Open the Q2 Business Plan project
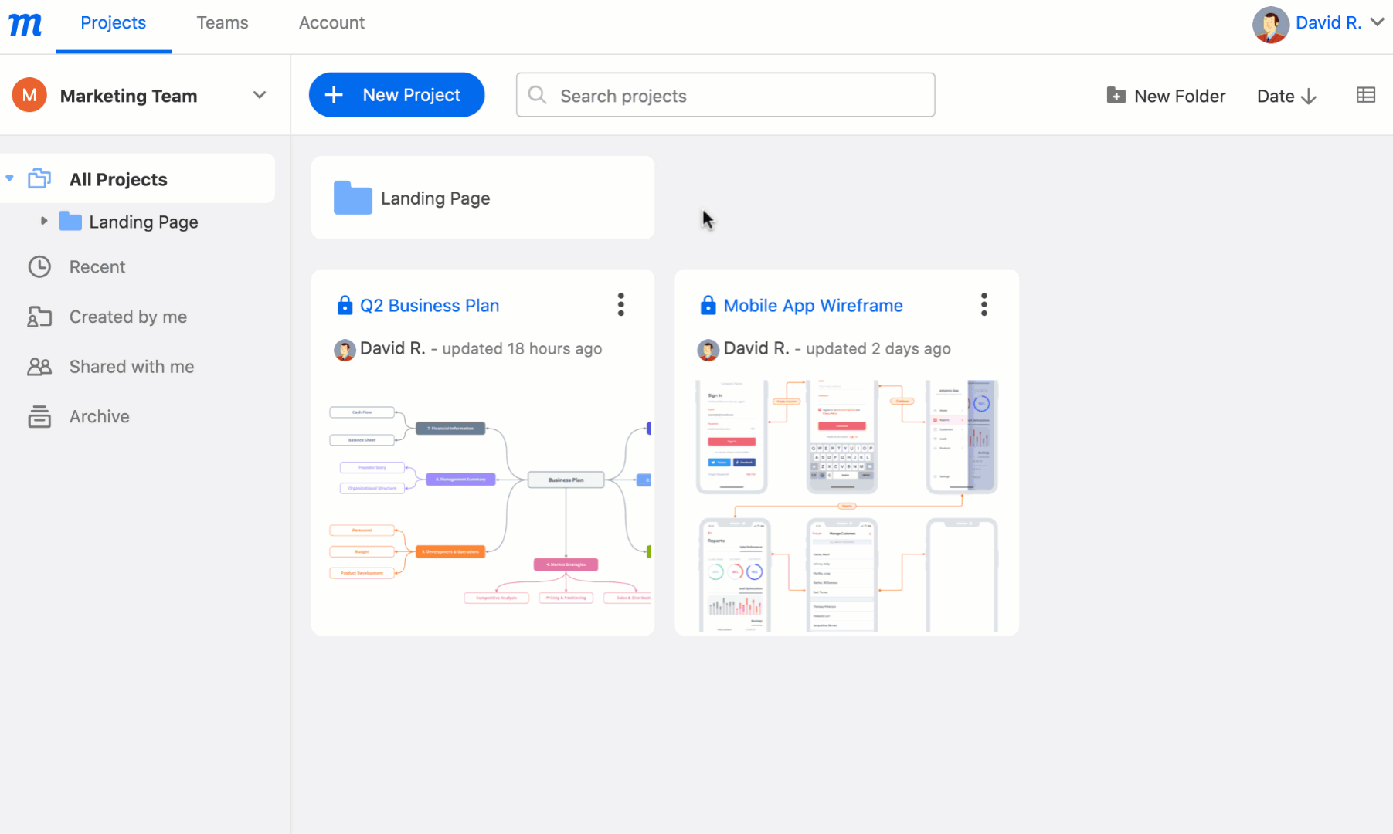 pyautogui.click(x=429, y=305)
